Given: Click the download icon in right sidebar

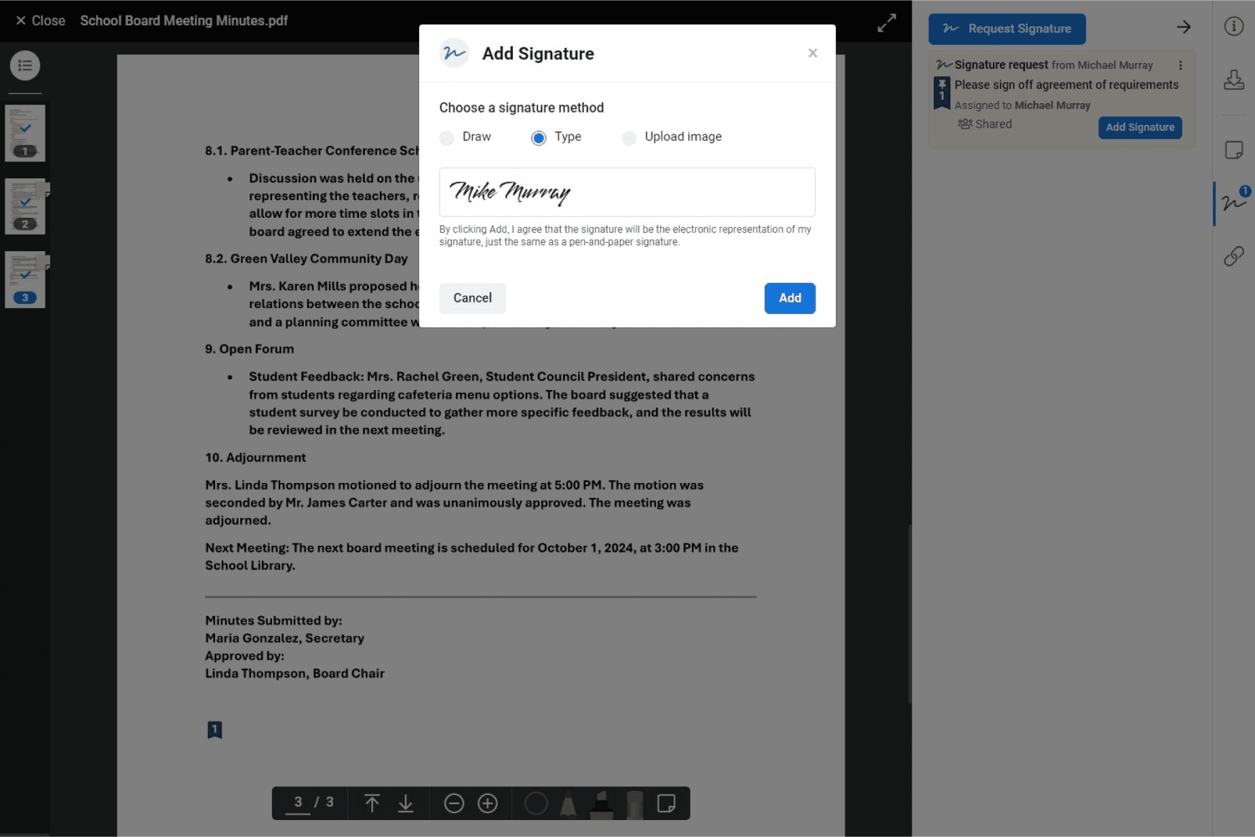Looking at the screenshot, I should point(1233,80).
